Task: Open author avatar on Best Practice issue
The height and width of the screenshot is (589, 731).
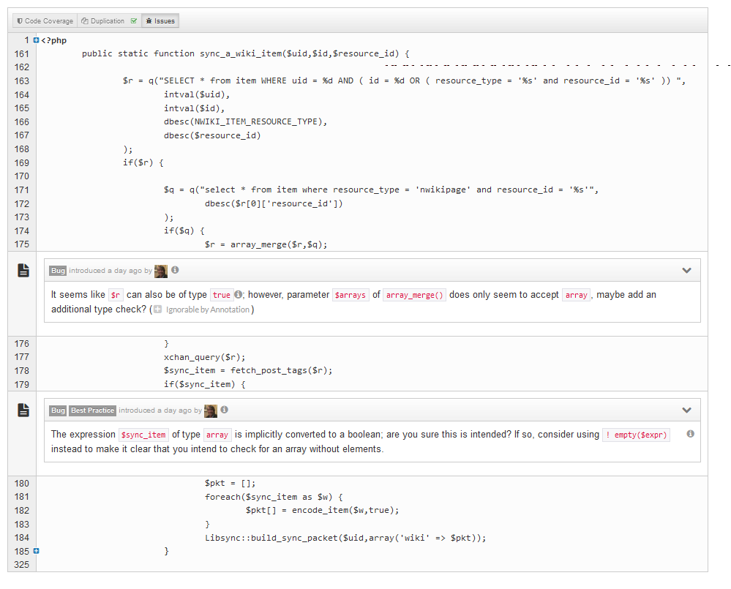Action: (x=211, y=410)
